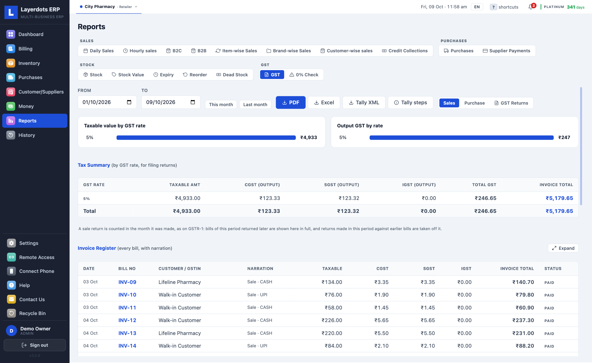Open the Remote Access link icon
Screen dimensions: 592x363
[11, 257]
